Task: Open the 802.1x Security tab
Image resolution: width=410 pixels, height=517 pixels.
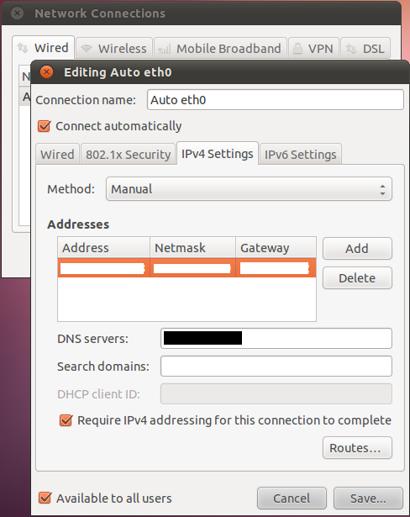Action: tap(128, 154)
